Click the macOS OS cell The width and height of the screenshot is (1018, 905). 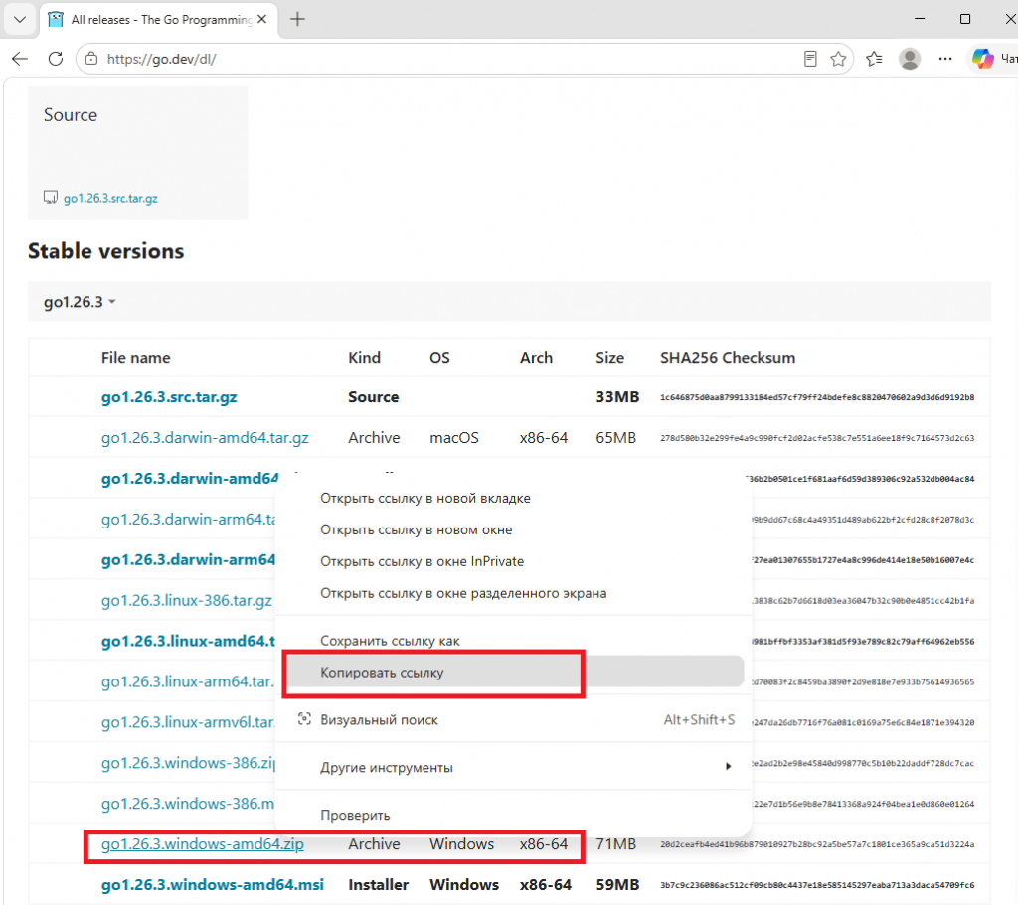(453, 438)
